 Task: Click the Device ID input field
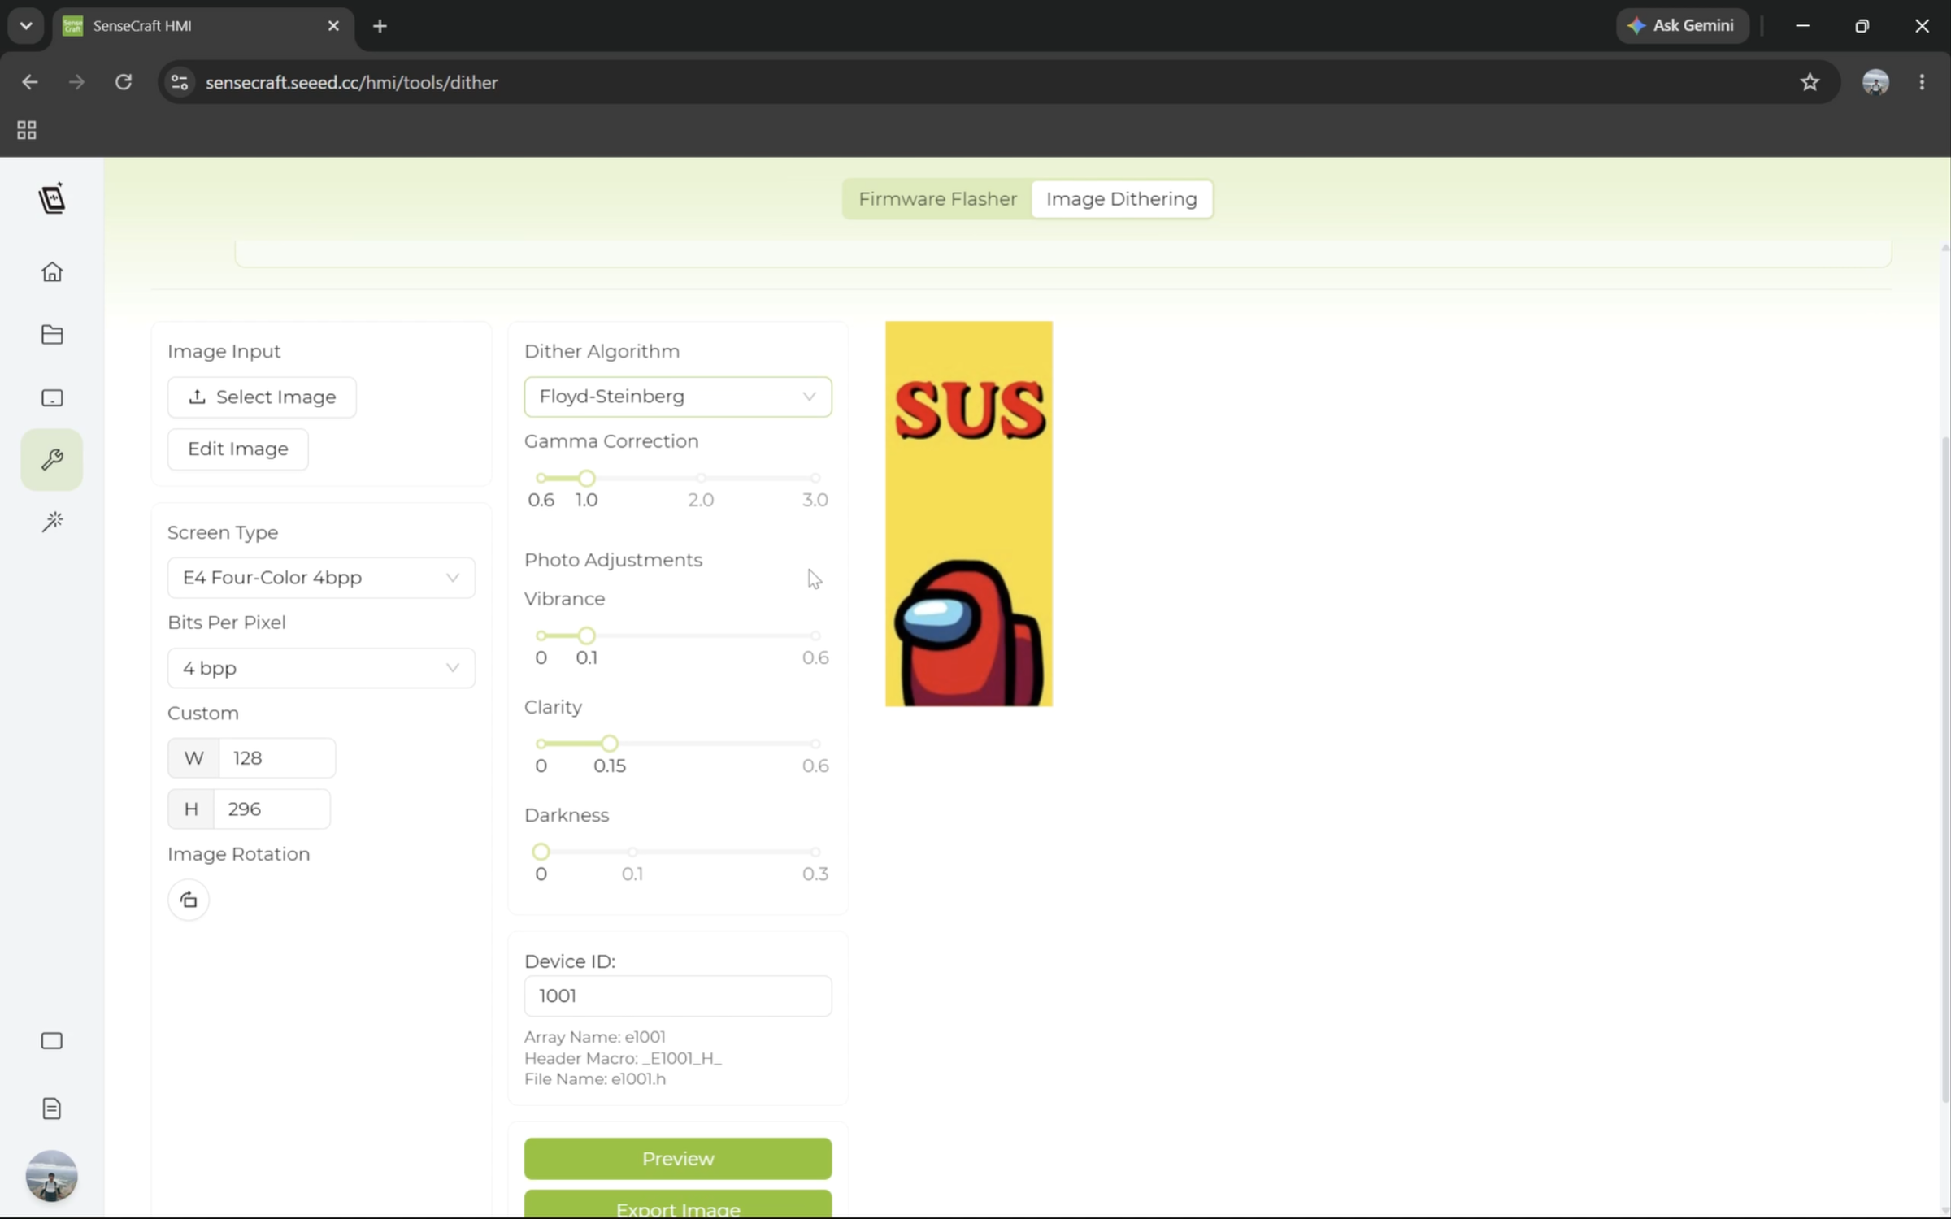tap(678, 996)
